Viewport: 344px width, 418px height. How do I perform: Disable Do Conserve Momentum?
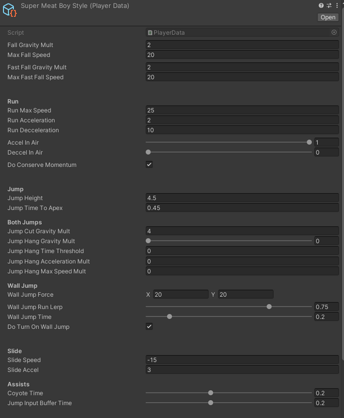coord(149,164)
